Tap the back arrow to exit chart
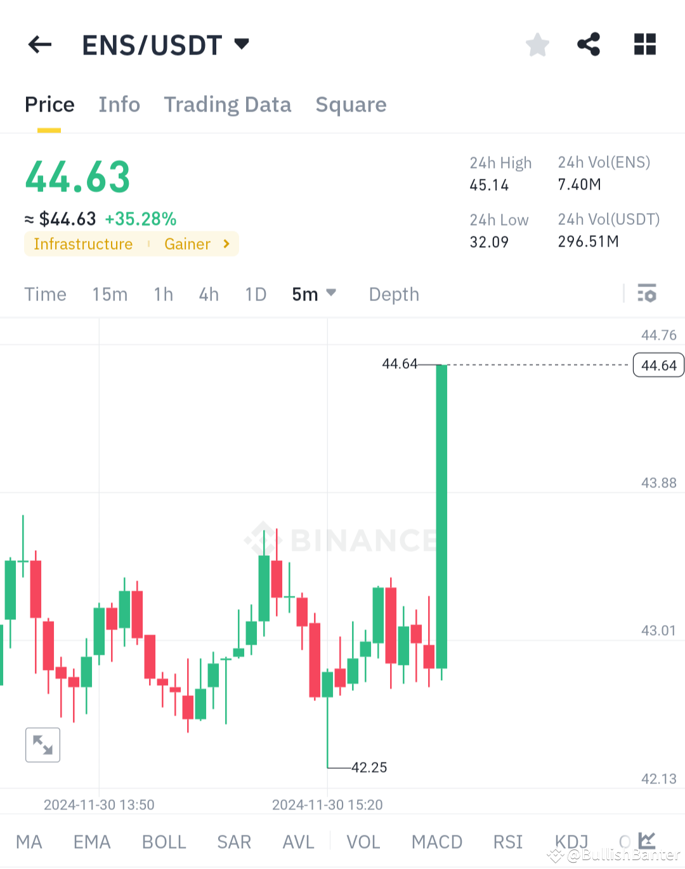The height and width of the screenshot is (869, 685). (39, 44)
